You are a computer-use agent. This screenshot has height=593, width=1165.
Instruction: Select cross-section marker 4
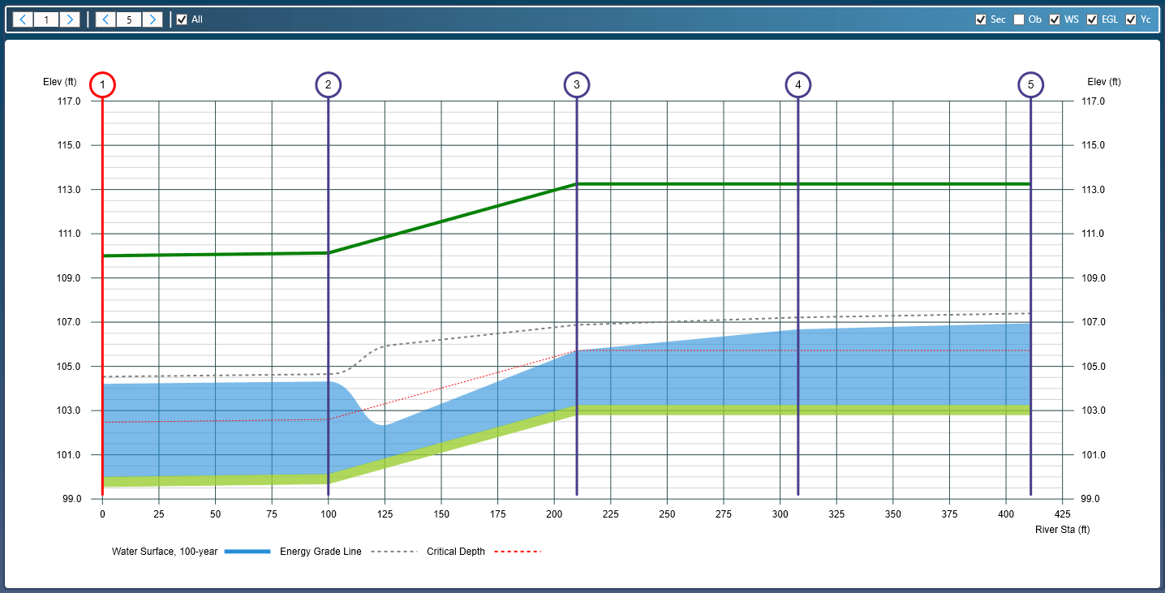point(798,84)
